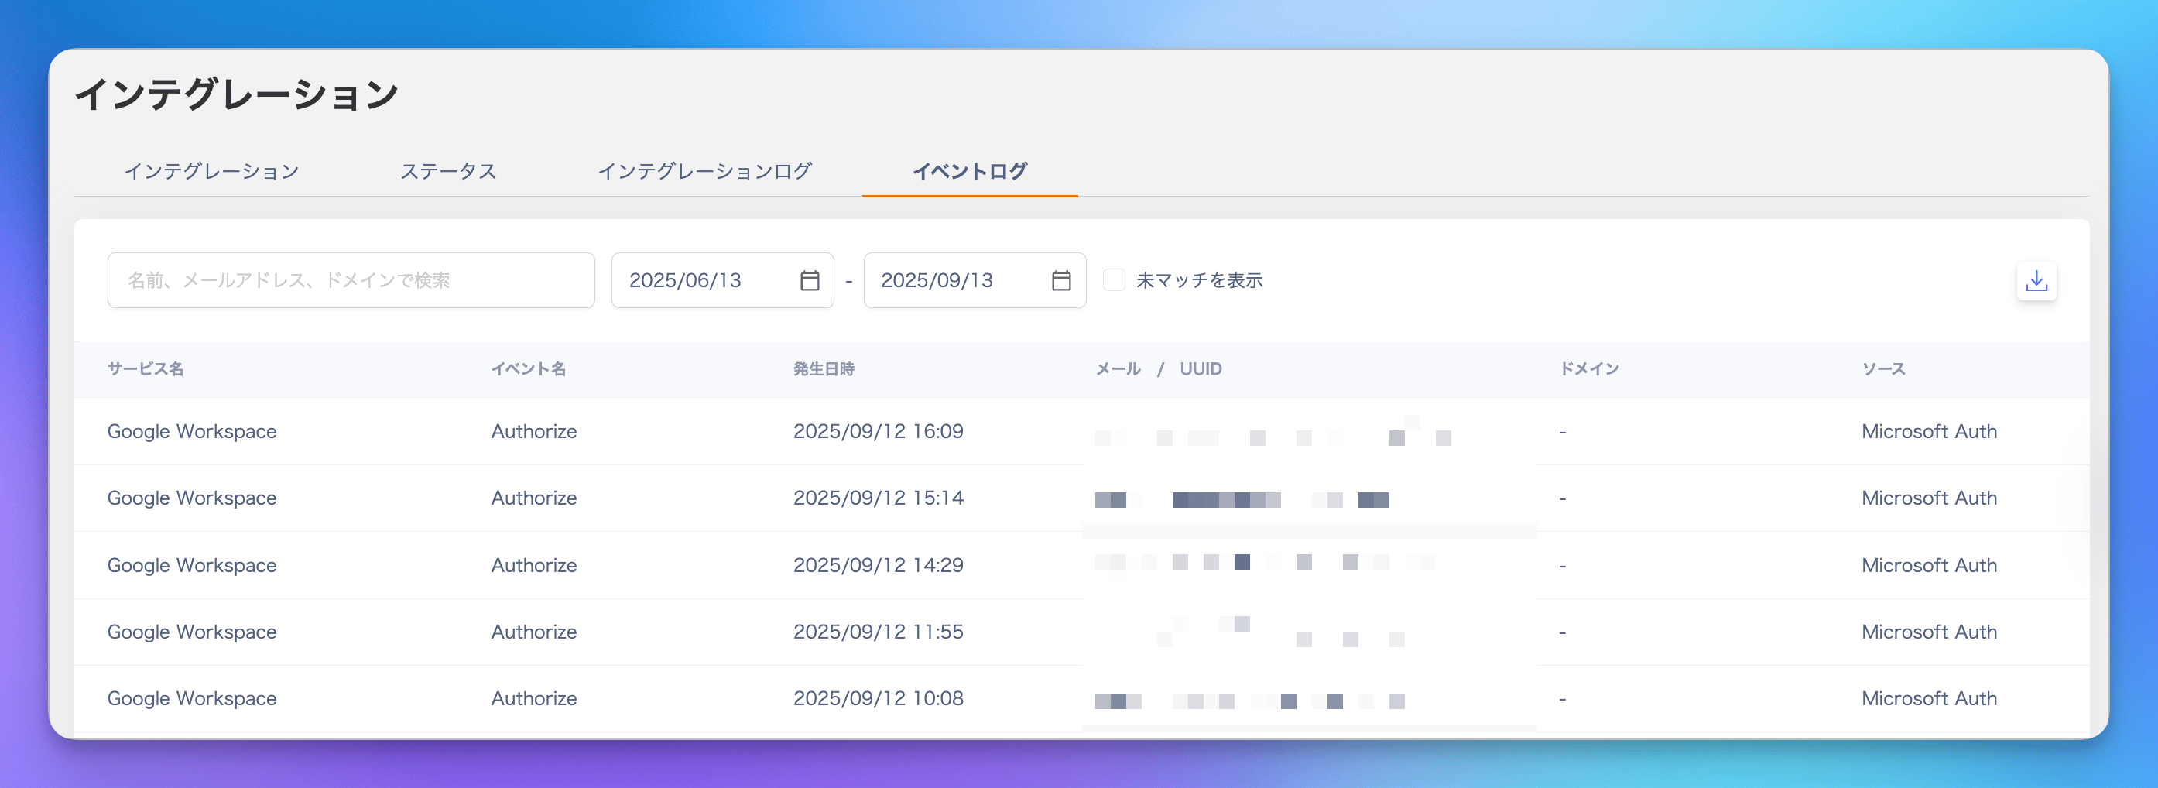2158x788 pixels.
Task: Open calendar icon in start date 2025/06/13
Action: pyautogui.click(x=810, y=280)
